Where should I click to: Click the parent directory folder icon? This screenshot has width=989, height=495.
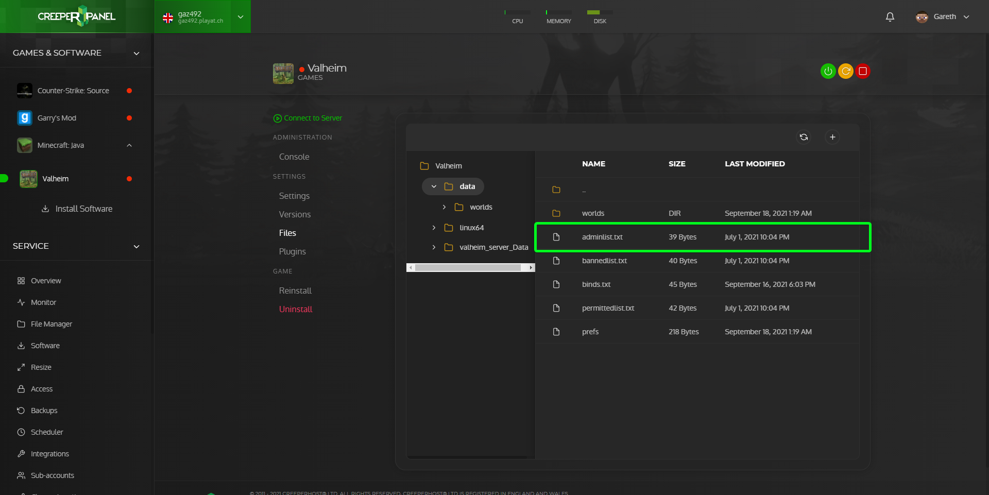556,190
